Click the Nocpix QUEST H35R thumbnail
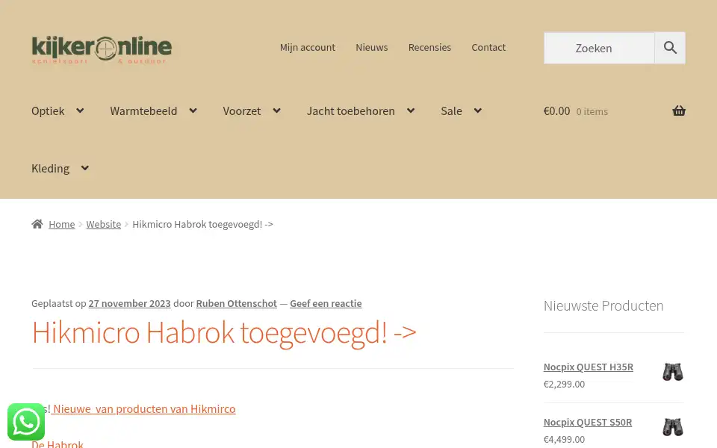The image size is (717, 448). click(673, 372)
